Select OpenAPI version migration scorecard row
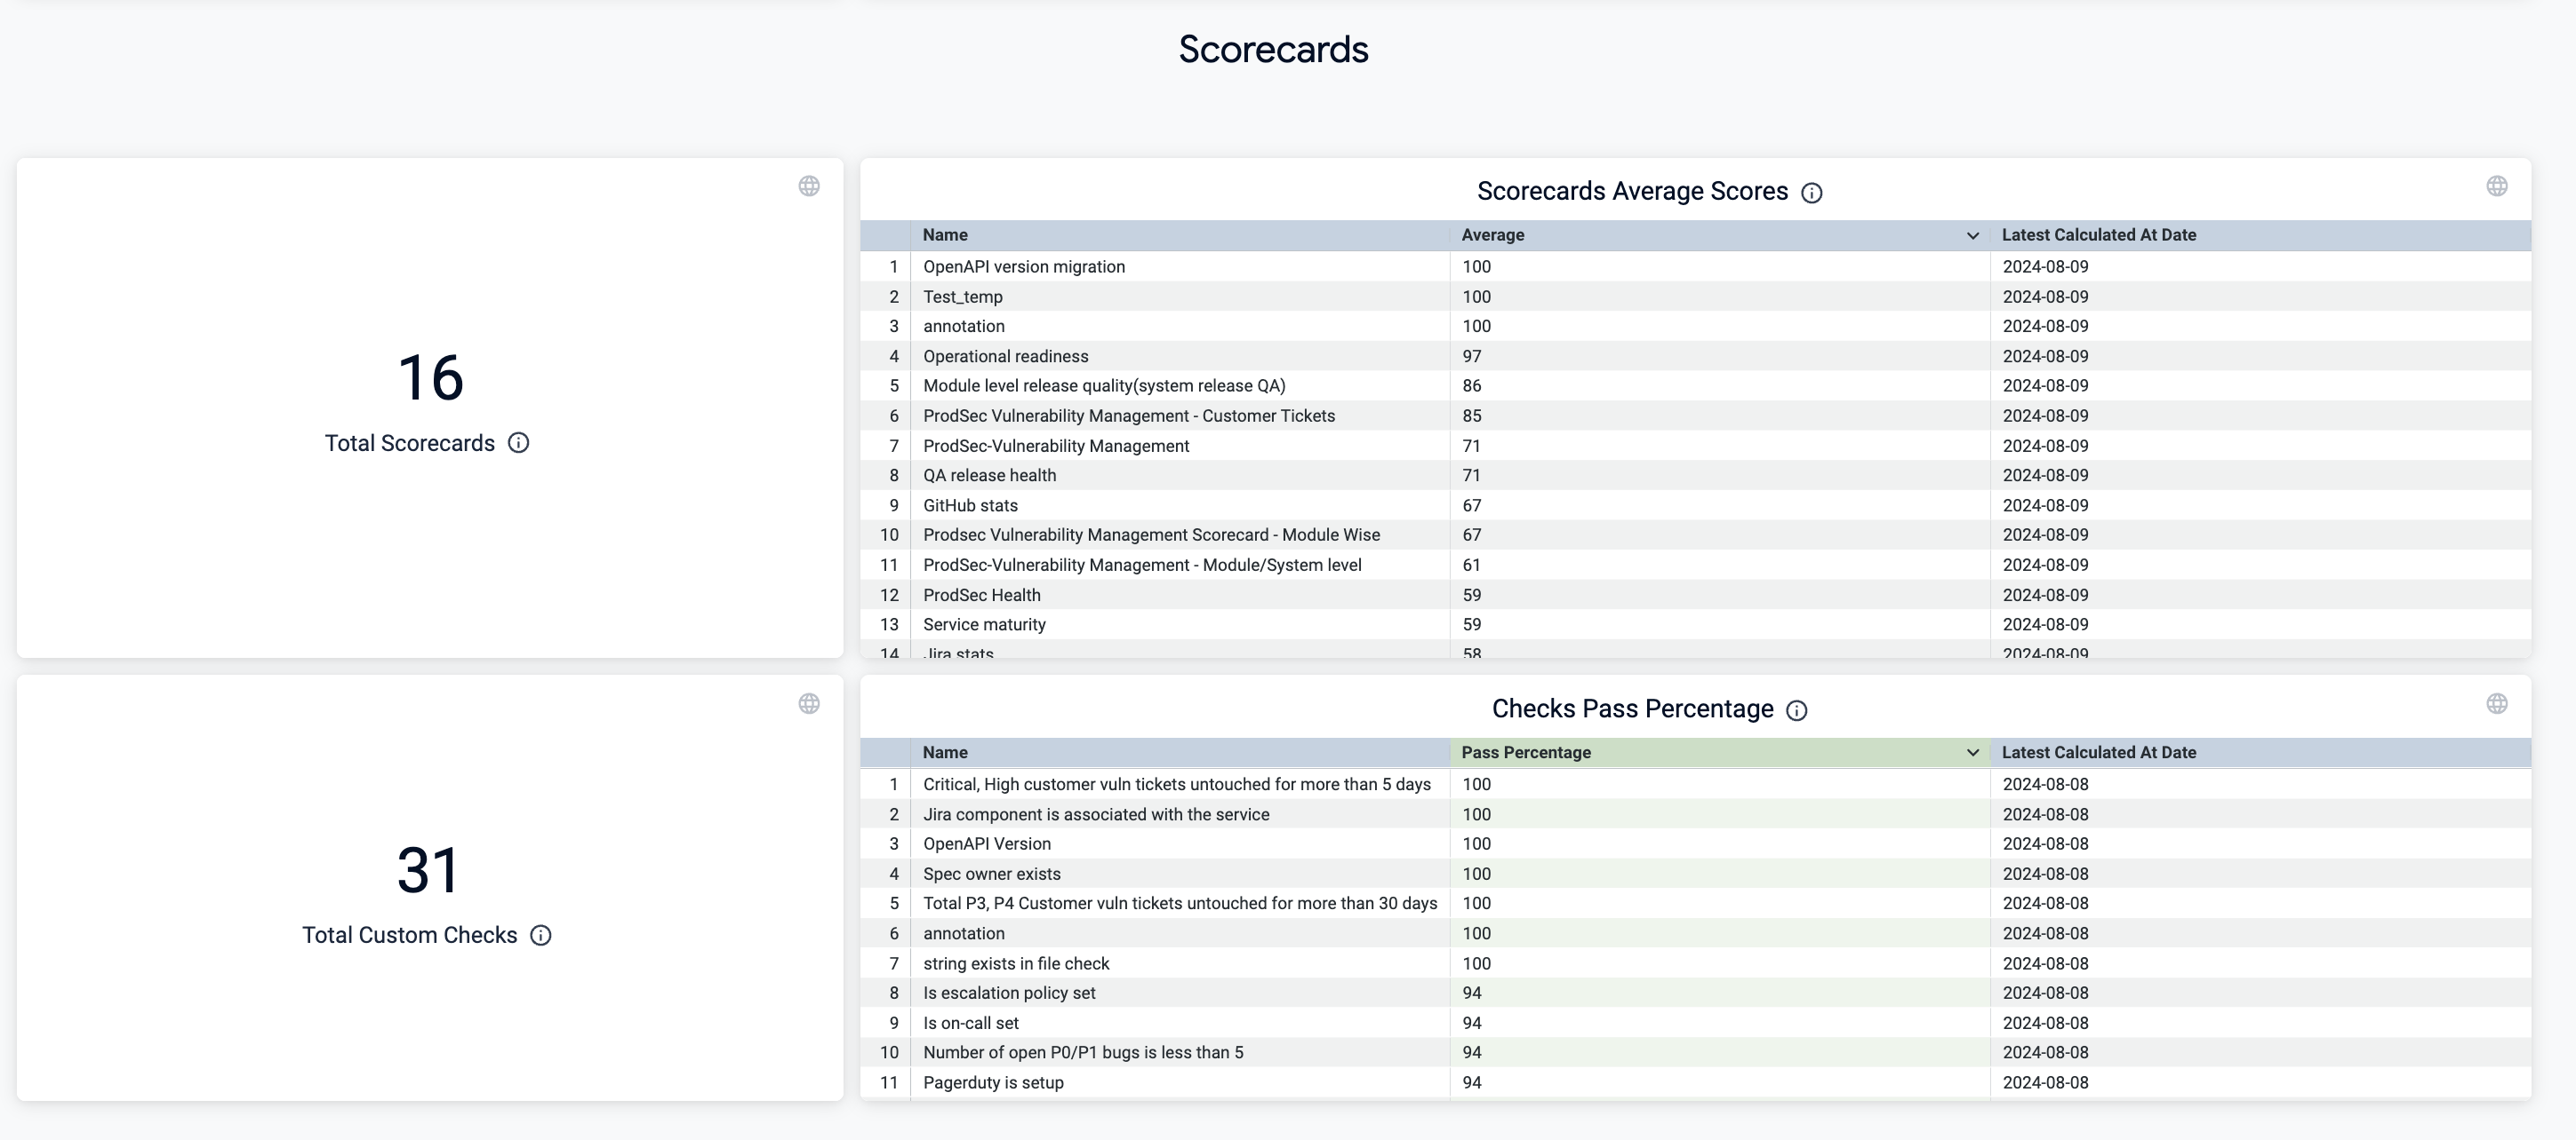This screenshot has height=1140, width=2576. click(1023, 266)
